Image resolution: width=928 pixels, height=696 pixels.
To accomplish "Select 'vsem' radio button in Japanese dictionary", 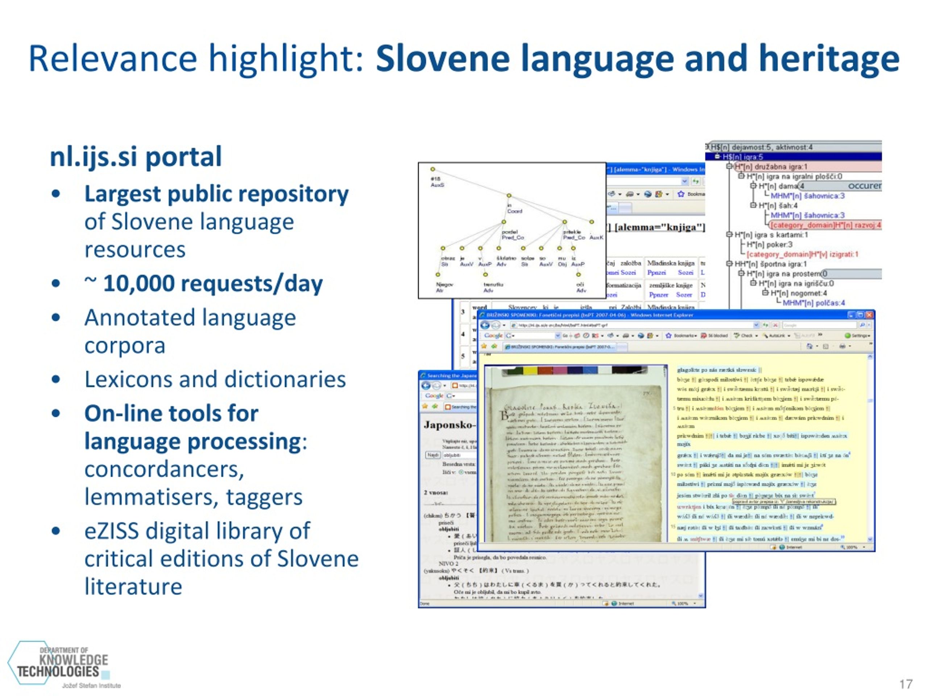I will tap(461, 472).
